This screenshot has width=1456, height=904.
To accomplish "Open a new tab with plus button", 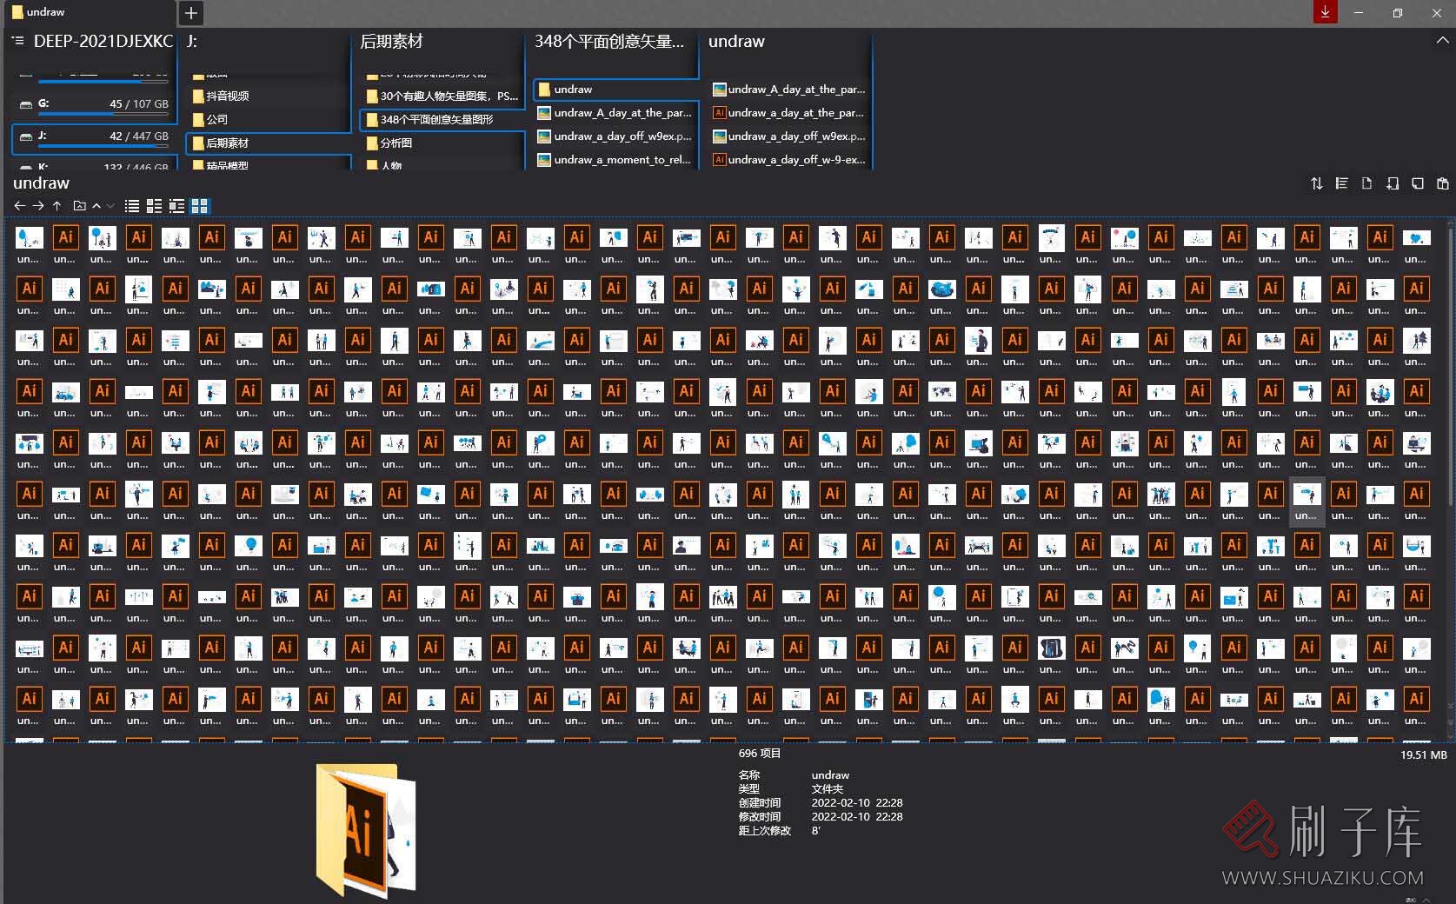I will 191,12.
